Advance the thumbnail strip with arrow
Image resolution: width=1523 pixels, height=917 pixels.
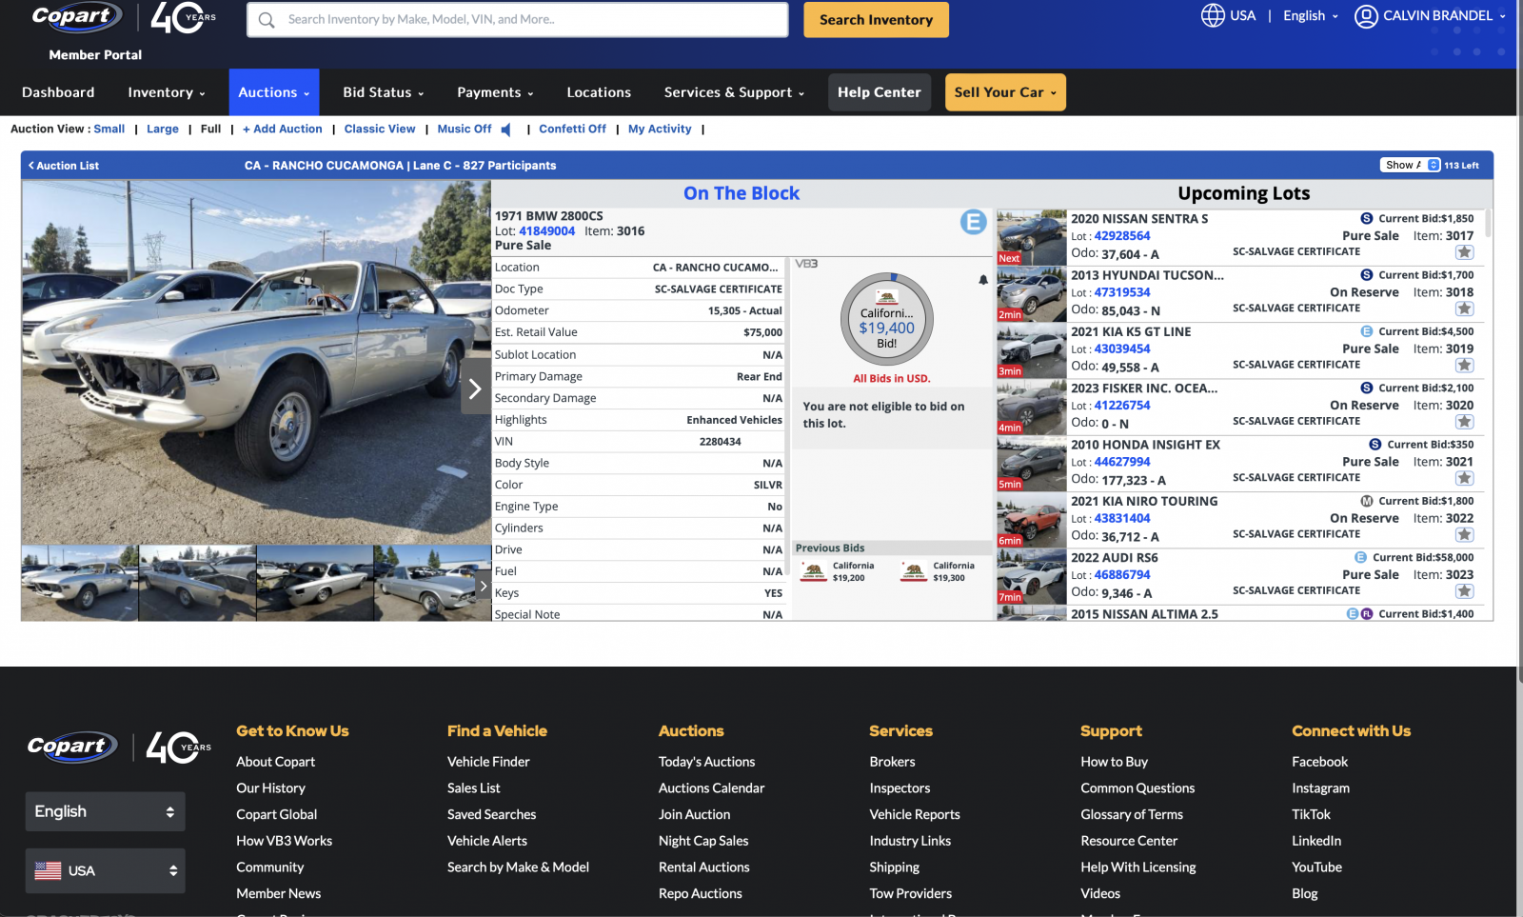click(x=484, y=586)
